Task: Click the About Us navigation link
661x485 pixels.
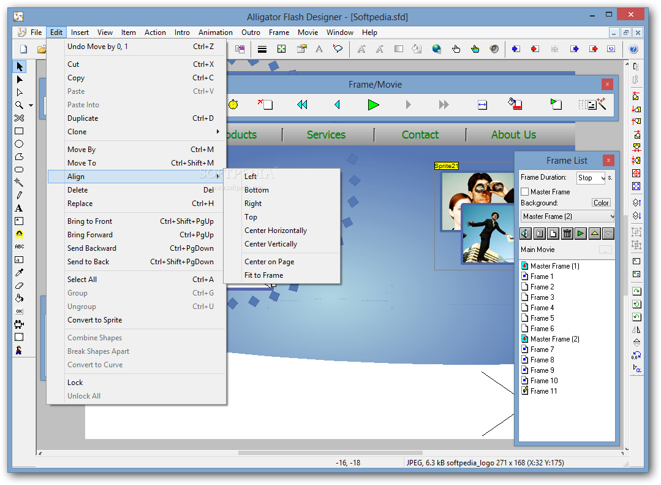Action: pos(513,135)
